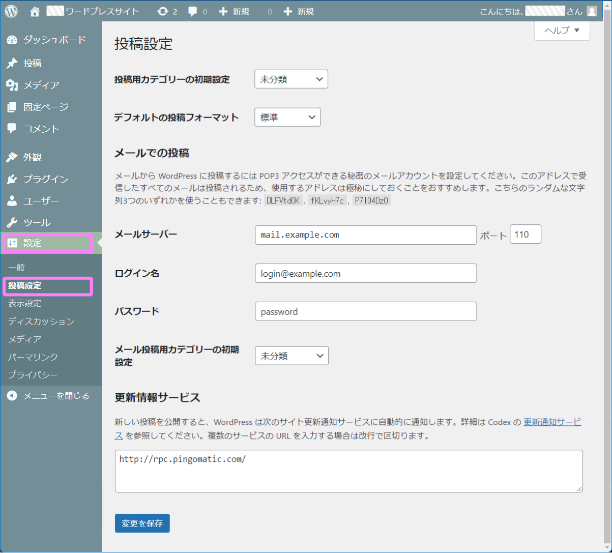
Task: Select the 外観 brush icon
Action: (12, 157)
